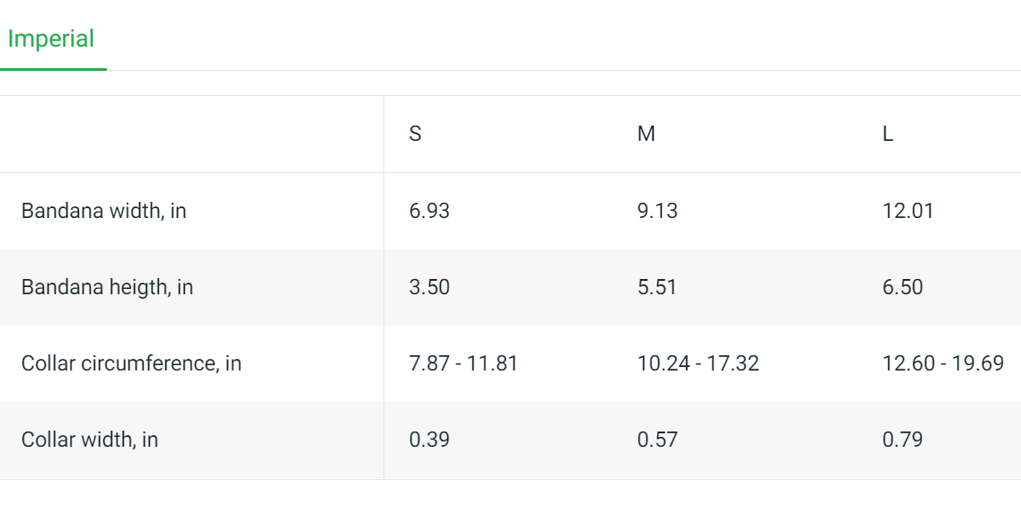The width and height of the screenshot is (1021, 532).
Task: Select the Bandana width row label
Action: coord(104,212)
